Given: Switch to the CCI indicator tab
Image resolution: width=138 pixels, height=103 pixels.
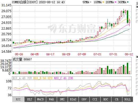Looking at the screenshot, I should tap(95, 99).
